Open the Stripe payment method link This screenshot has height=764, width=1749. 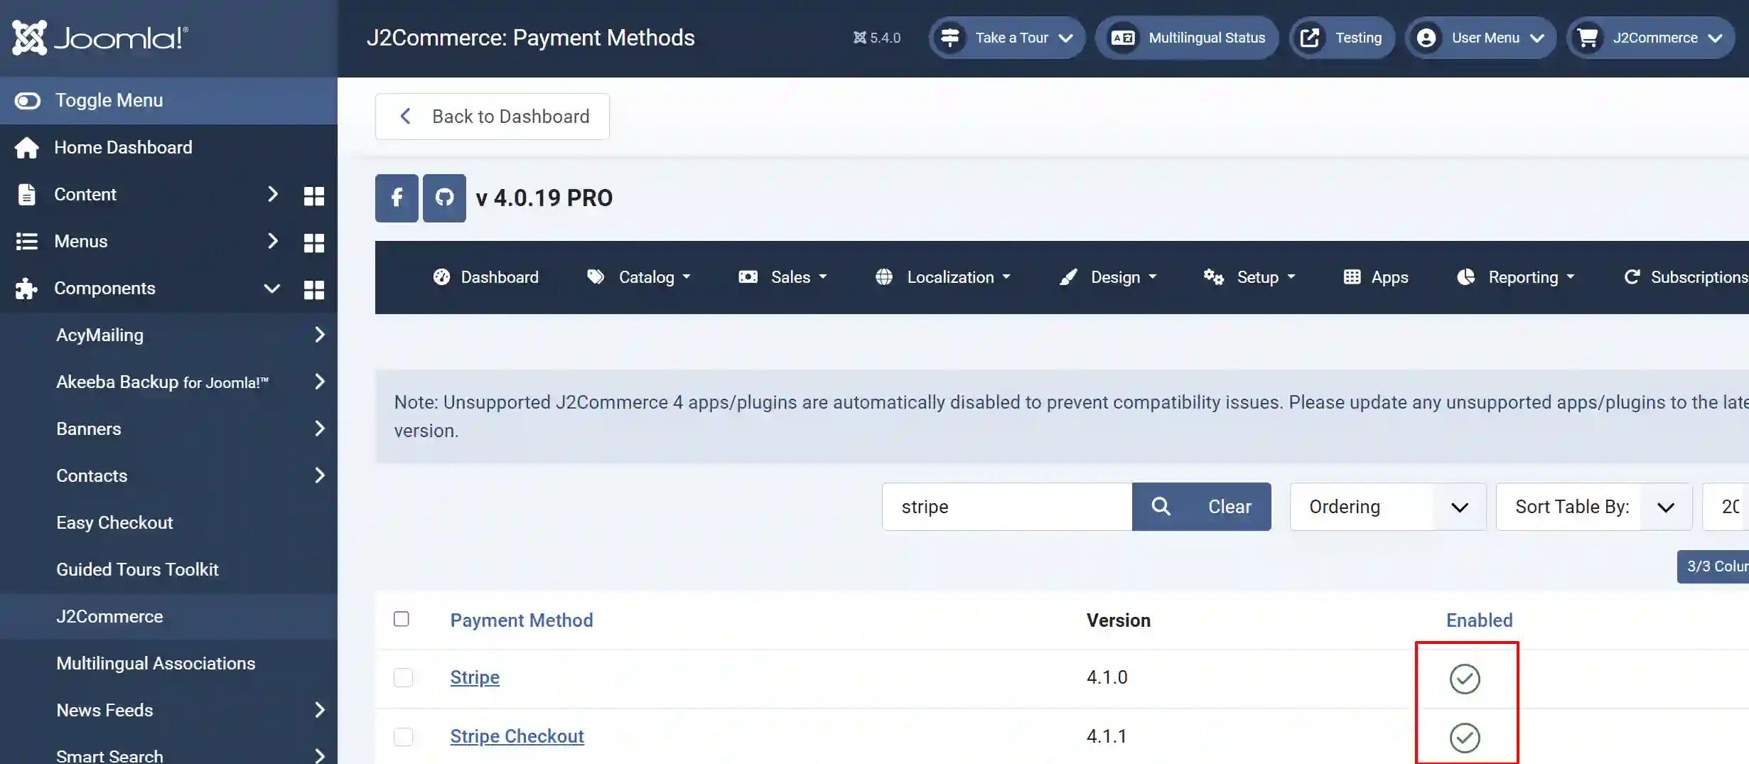(475, 678)
